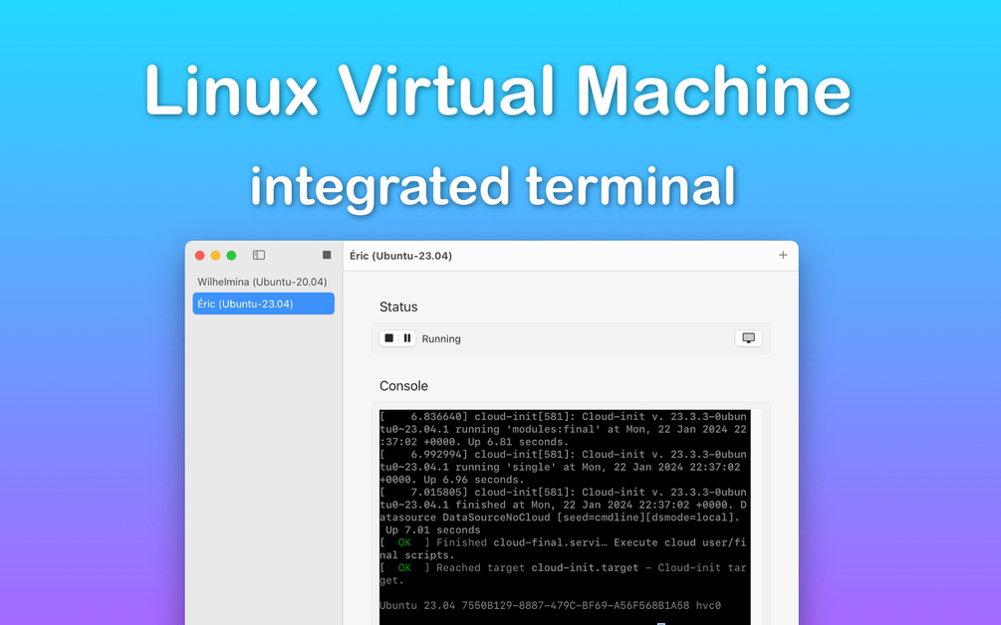Select Wilhelmina (Ubuntu-20.04) in sidebar
This screenshot has width=1001, height=625.
263,282
